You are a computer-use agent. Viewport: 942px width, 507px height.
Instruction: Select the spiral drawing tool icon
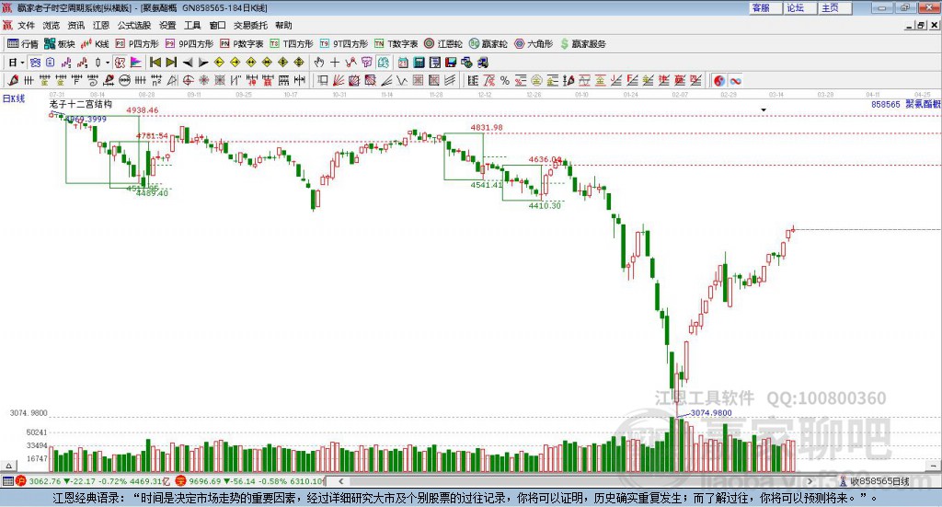point(93,80)
